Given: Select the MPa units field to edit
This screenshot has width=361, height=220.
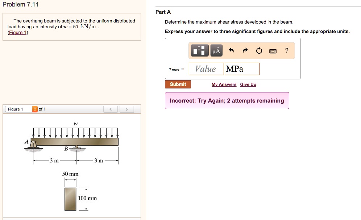Looking at the screenshot, I should point(242,69).
